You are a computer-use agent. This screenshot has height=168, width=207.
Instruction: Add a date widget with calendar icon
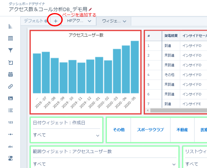[10, 74]
